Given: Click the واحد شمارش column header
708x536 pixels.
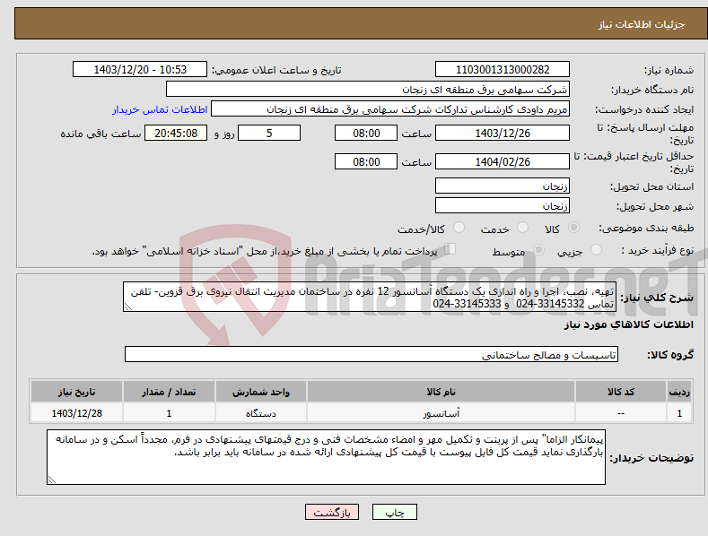Looking at the screenshot, I should (261, 392).
